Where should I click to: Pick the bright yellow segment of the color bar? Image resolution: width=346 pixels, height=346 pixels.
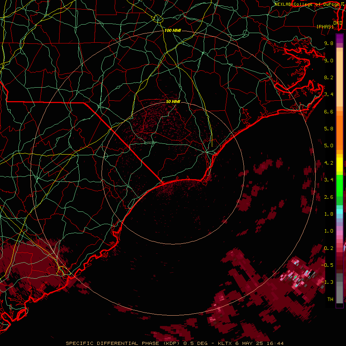[339, 165]
